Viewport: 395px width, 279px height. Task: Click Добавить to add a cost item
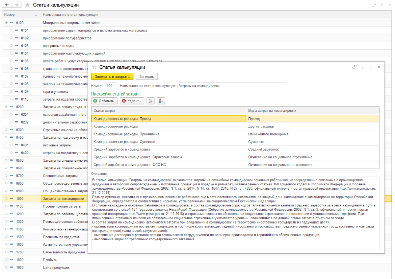pyautogui.click(x=104, y=101)
